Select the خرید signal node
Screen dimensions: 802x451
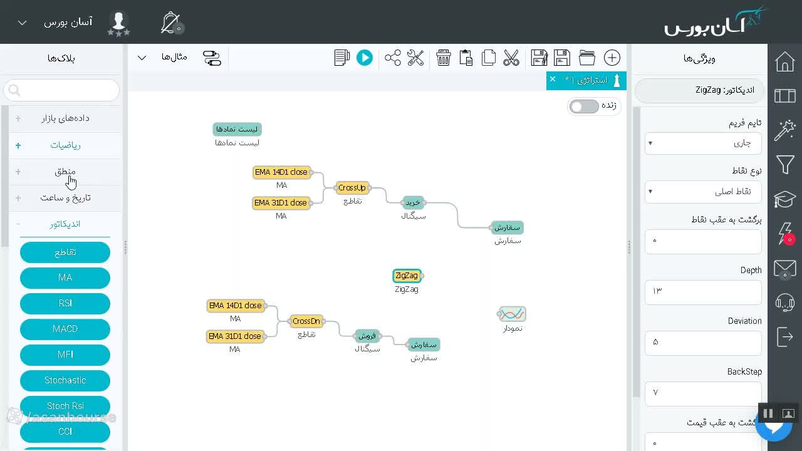(413, 202)
